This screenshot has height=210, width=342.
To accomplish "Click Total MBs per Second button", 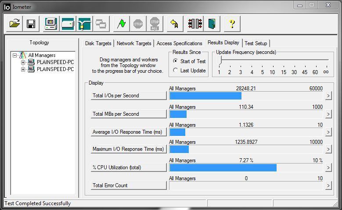I will pyautogui.click(x=129, y=114).
